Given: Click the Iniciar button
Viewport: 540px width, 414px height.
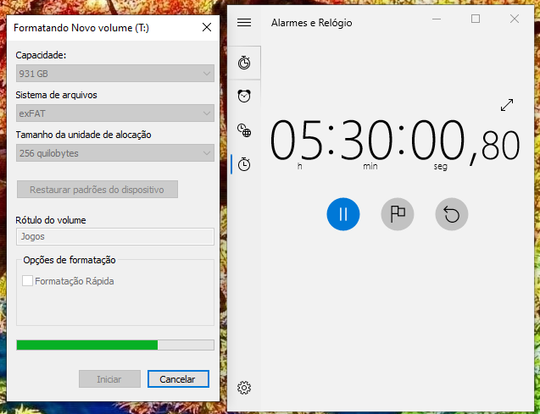Looking at the screenshot, I should pyautogui.click(x=109, y=379).
